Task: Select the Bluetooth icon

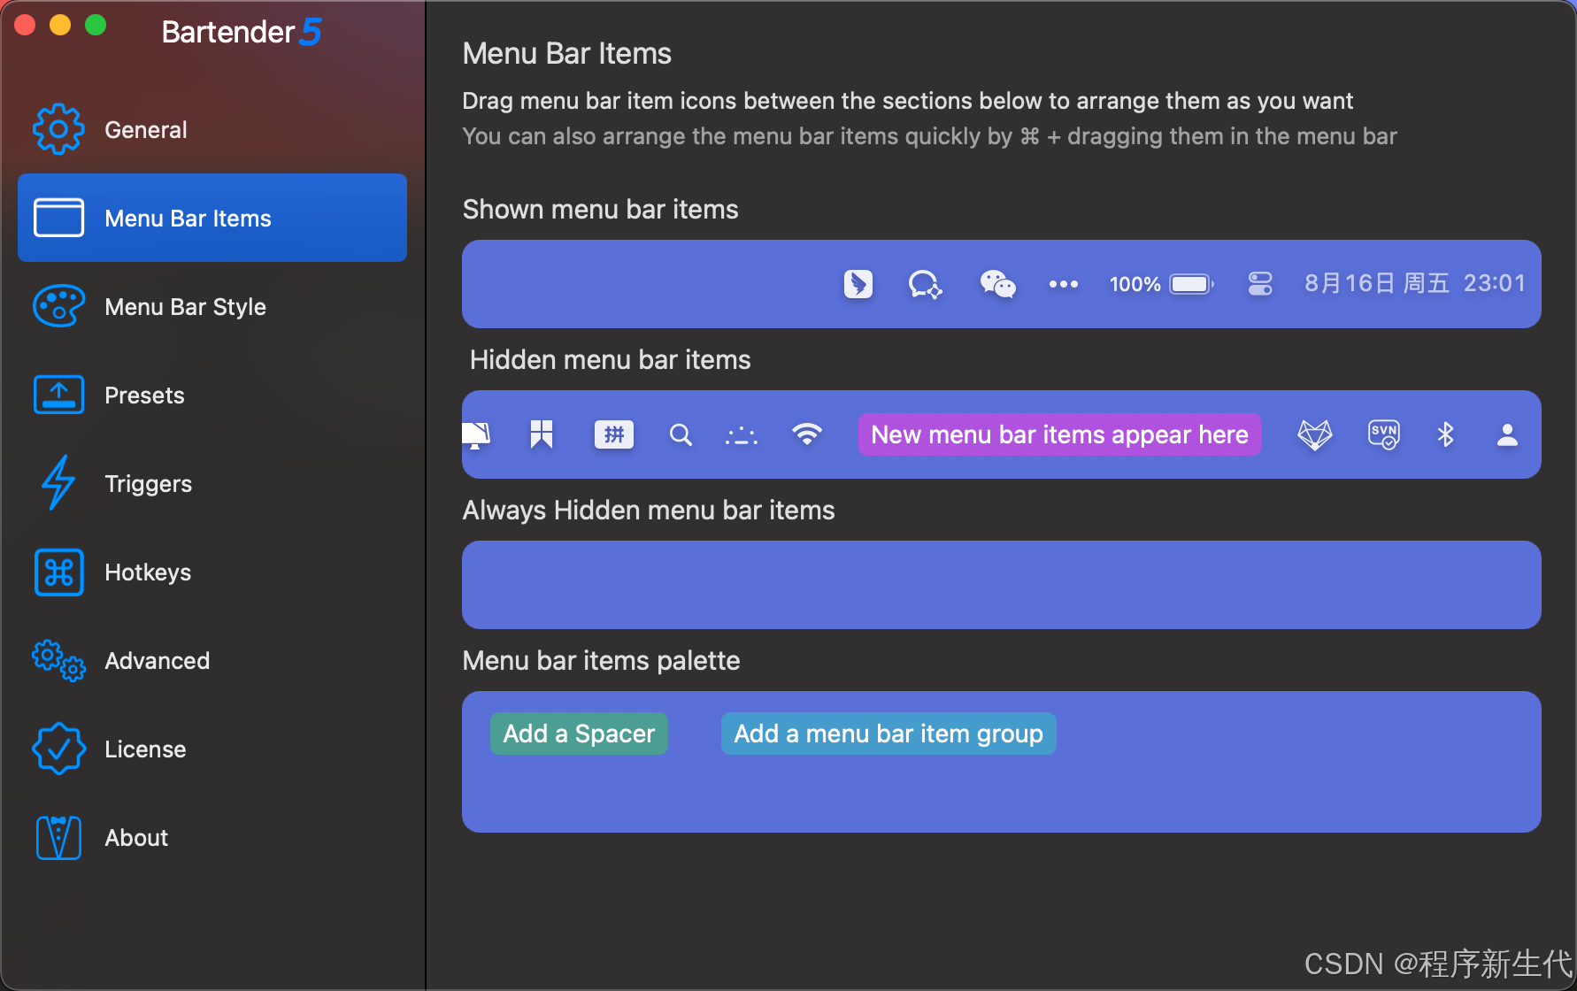Action: [1445, 434]
